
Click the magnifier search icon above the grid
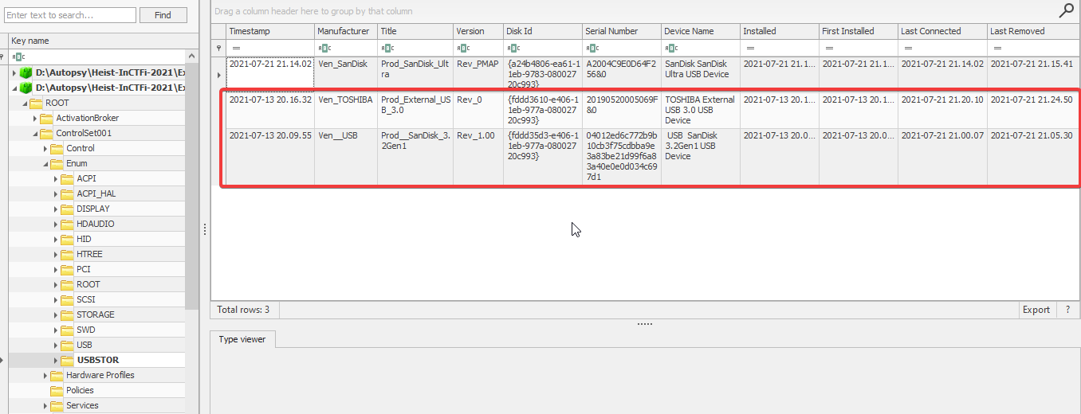[1066, 10]
